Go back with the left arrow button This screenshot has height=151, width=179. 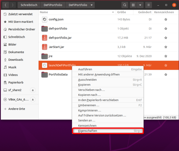[5, 5]
